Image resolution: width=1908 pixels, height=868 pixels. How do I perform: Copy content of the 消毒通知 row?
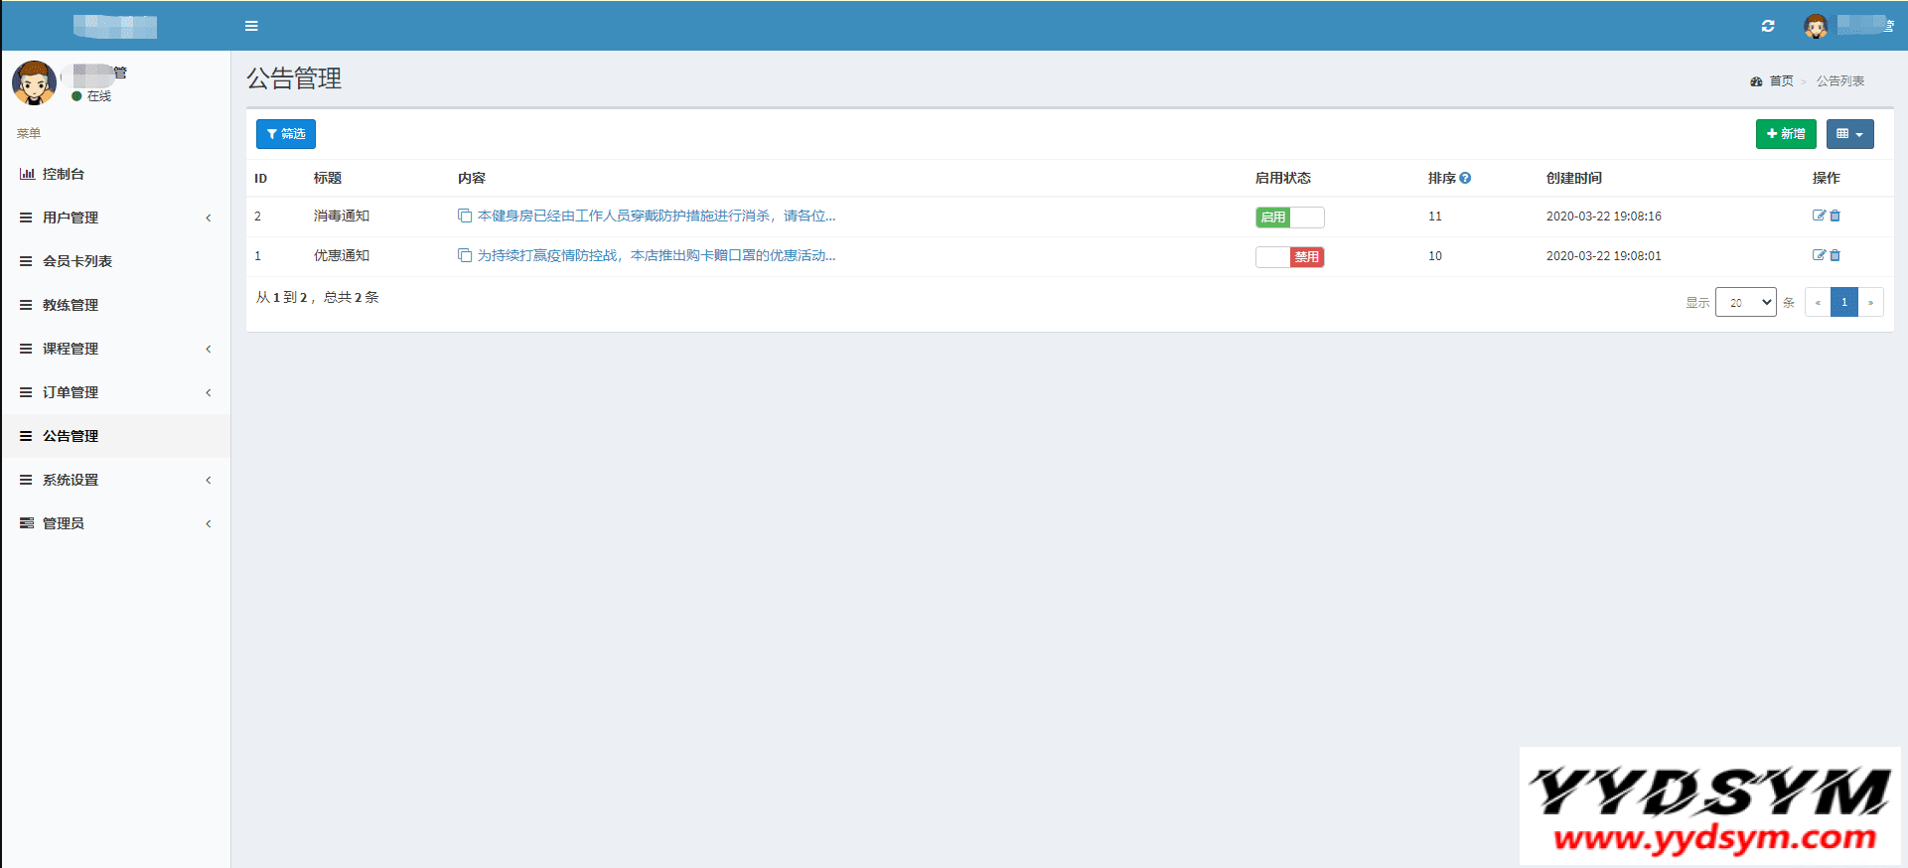pyautogui.click(x=464, y=216)
